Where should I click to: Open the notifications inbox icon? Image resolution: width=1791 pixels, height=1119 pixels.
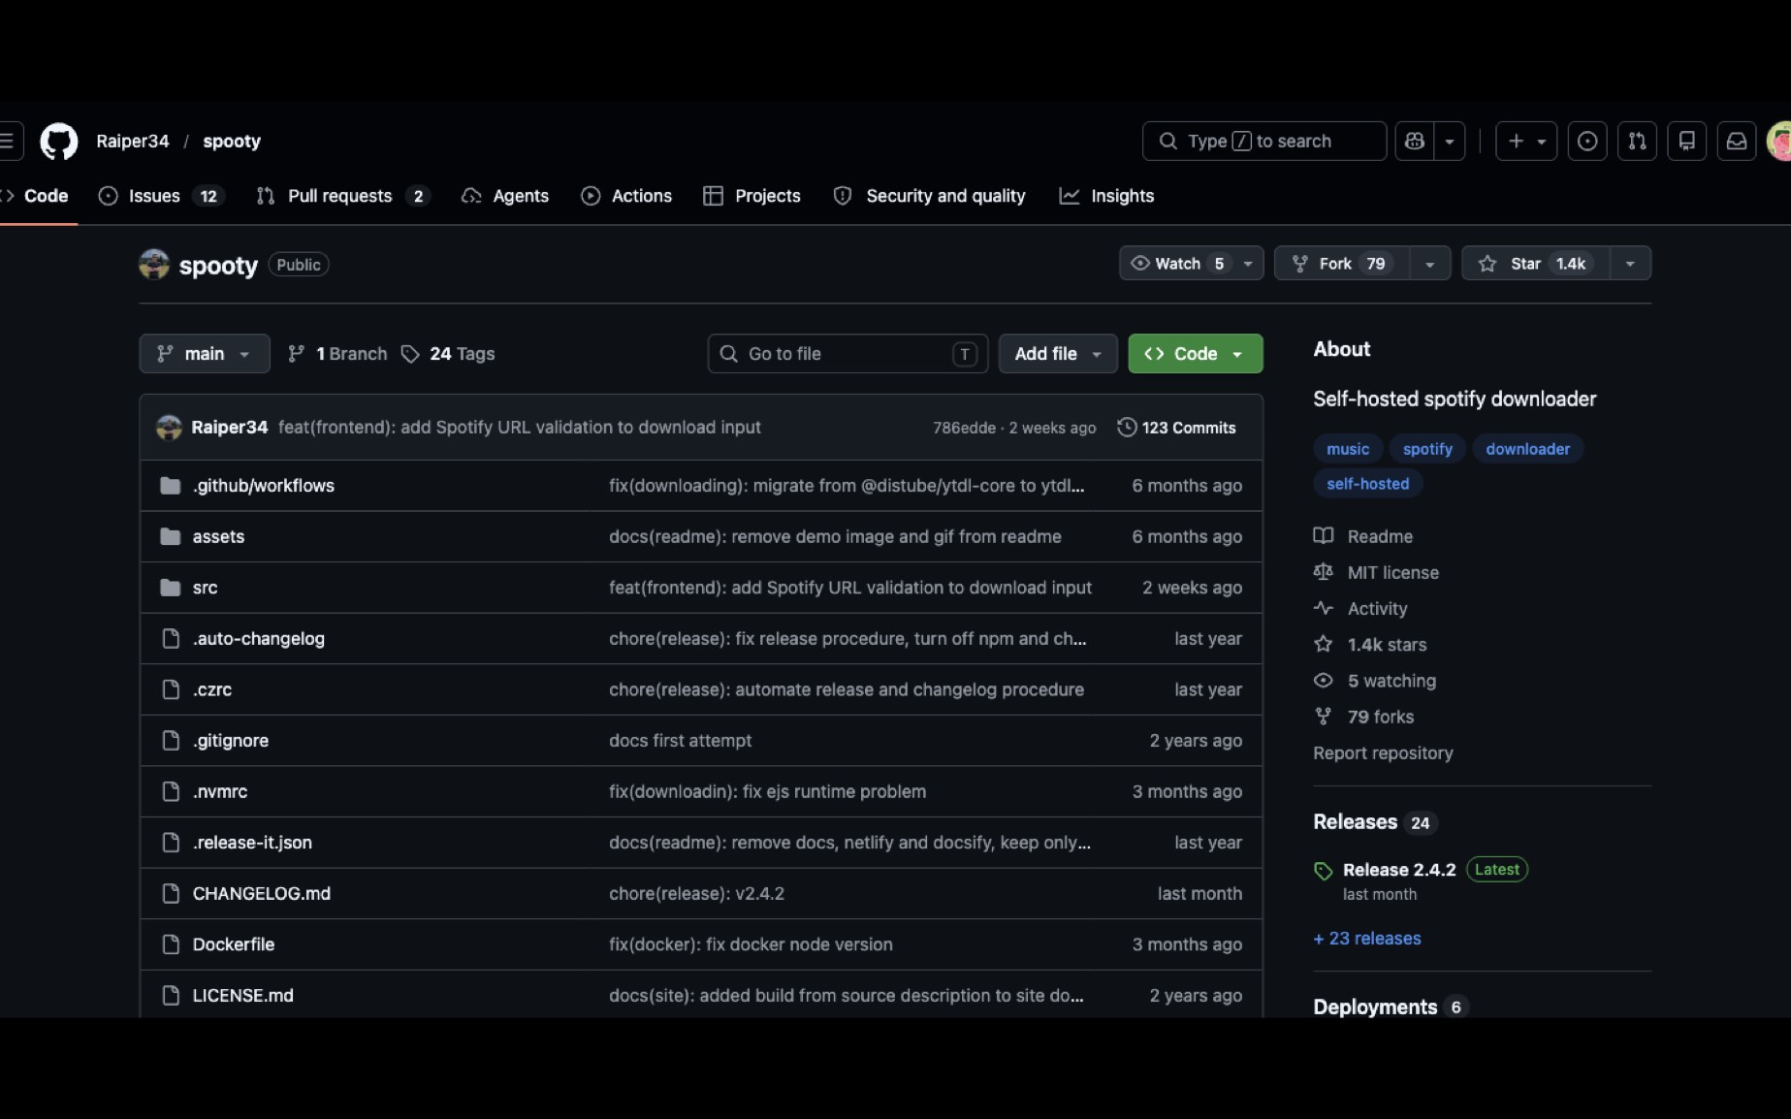coord(1737,142)
